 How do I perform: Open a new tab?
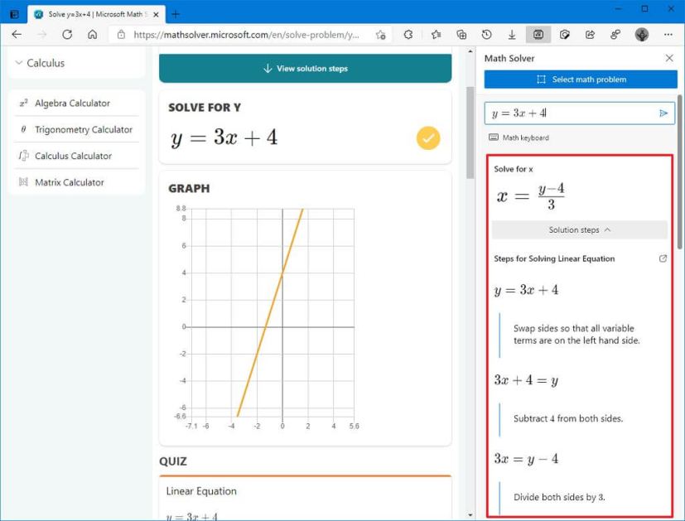(x=176, y=14)
